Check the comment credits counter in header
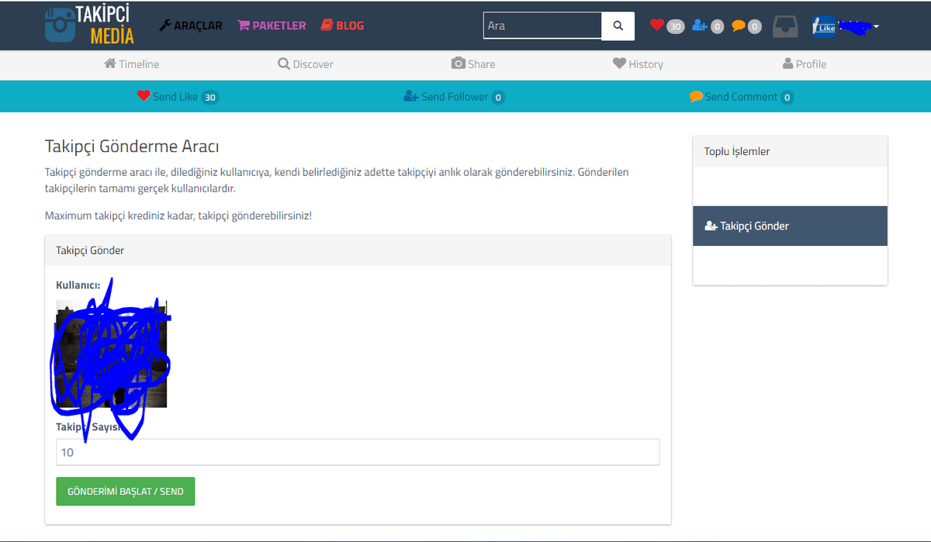 pos(746,26)
